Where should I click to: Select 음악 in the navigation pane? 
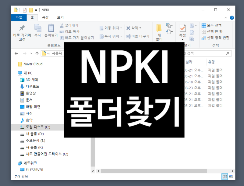coord(26,120)
